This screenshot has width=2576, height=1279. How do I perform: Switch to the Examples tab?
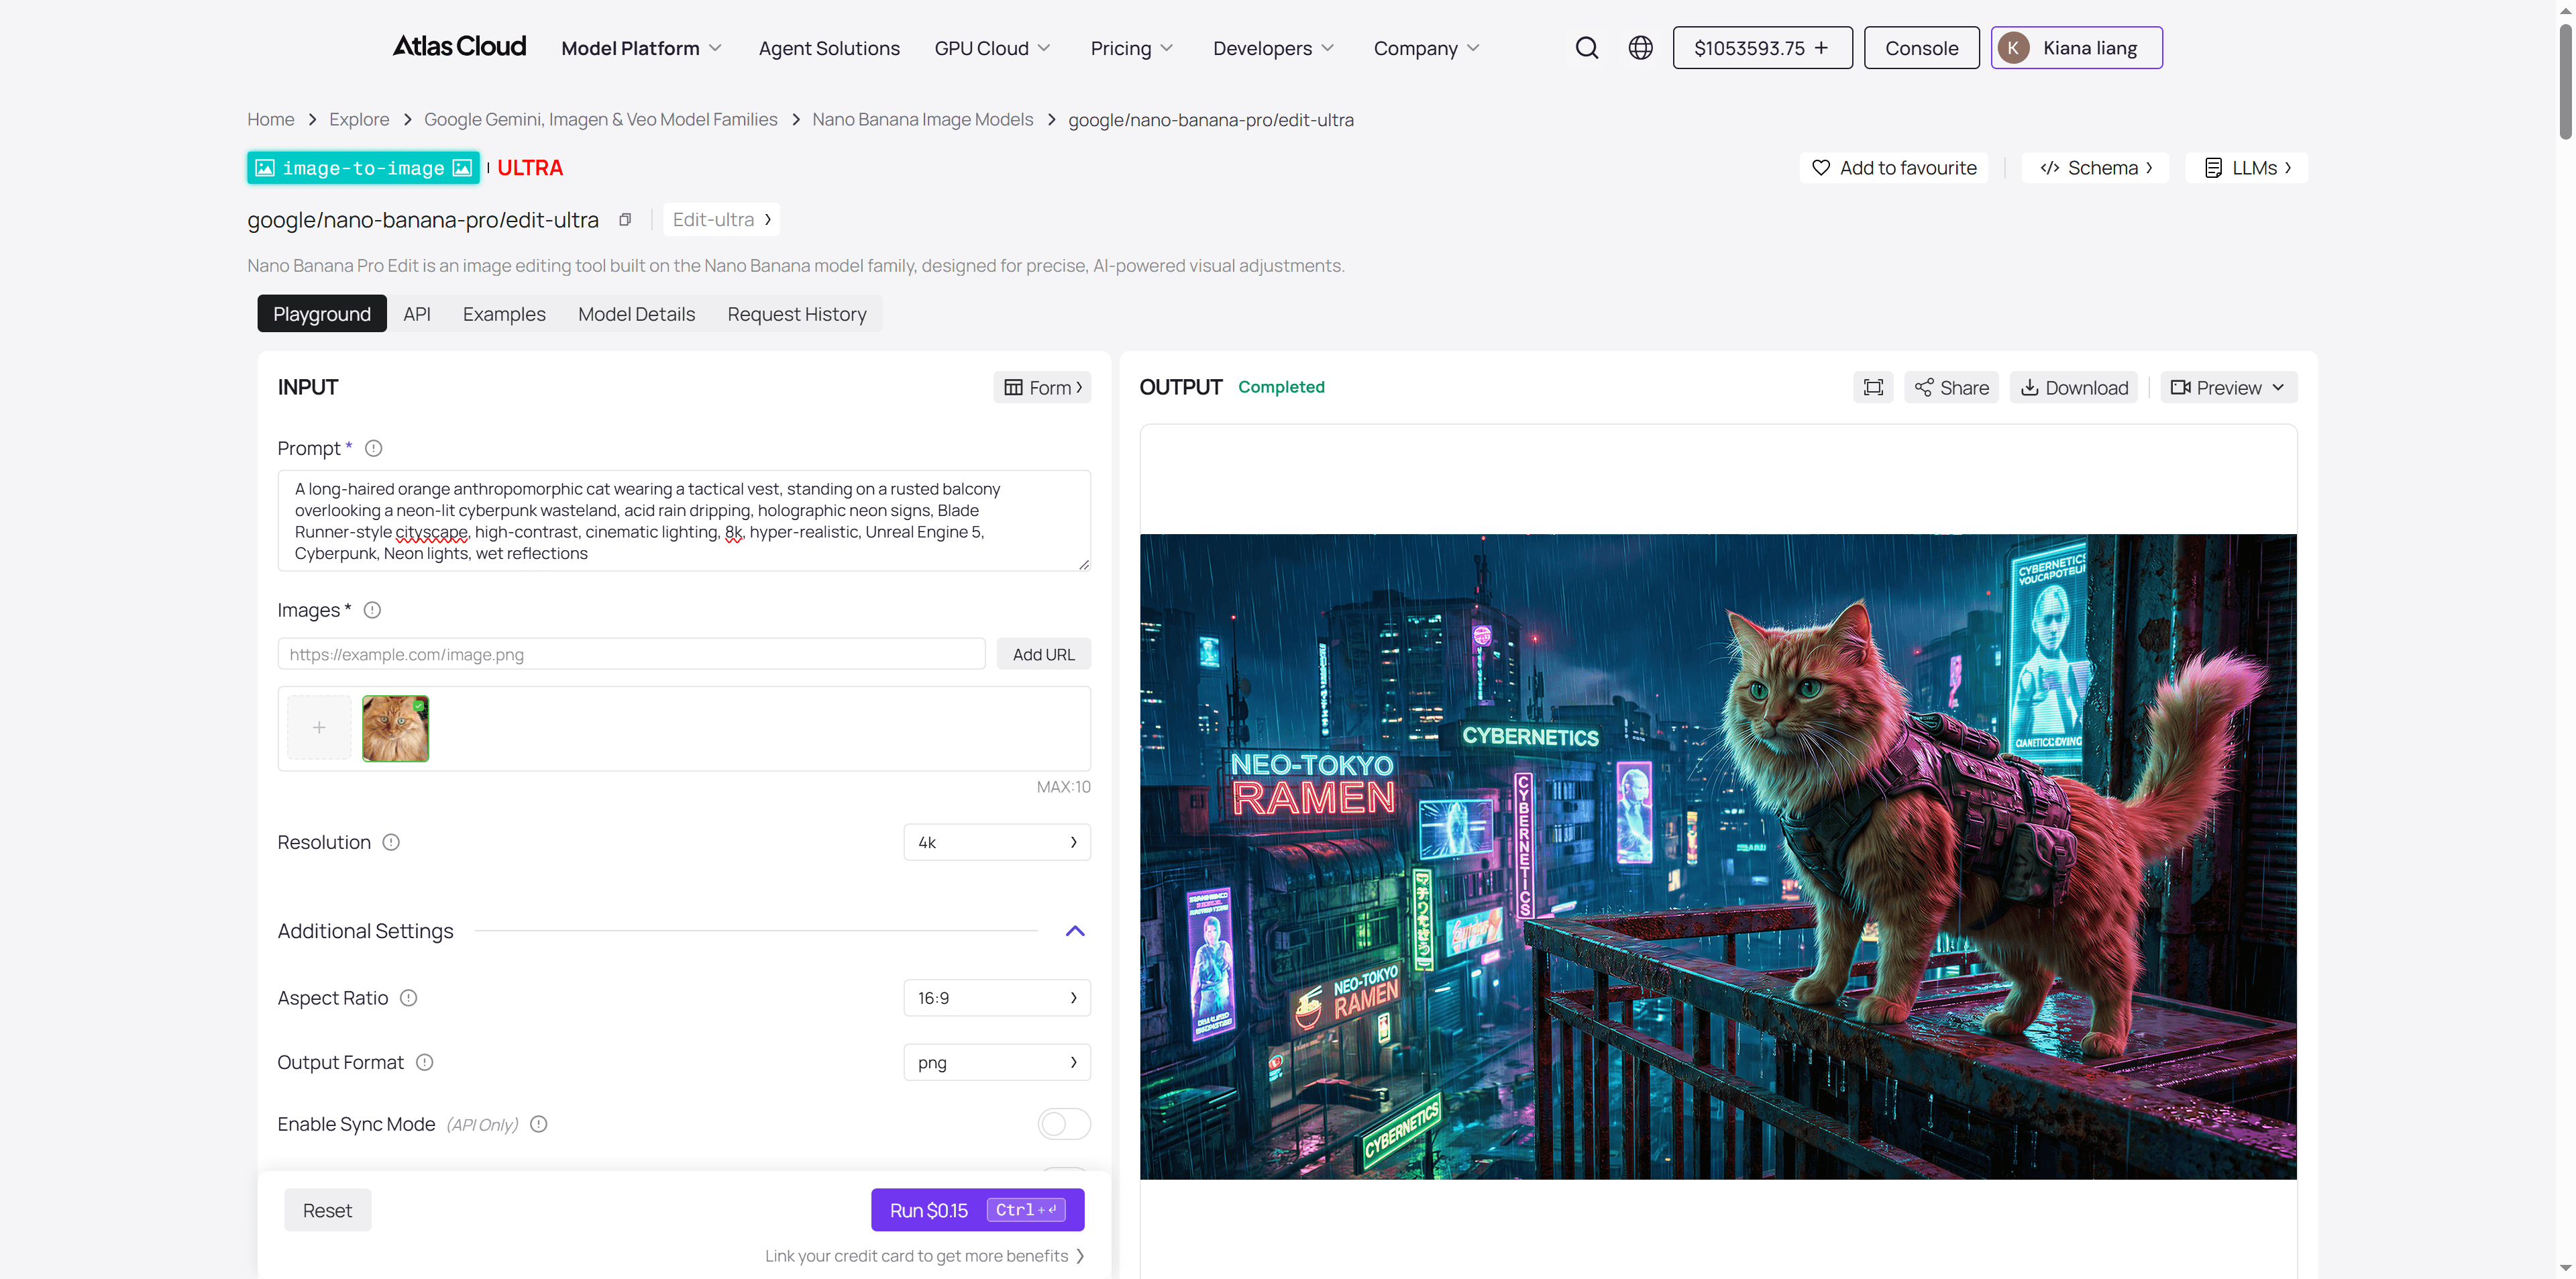504,314
